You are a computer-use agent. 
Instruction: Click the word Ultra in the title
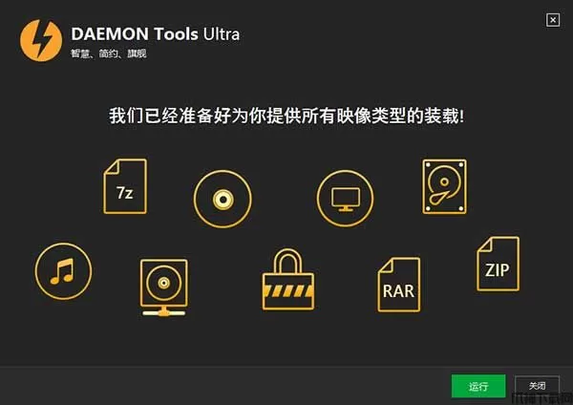tap(222, 34)
